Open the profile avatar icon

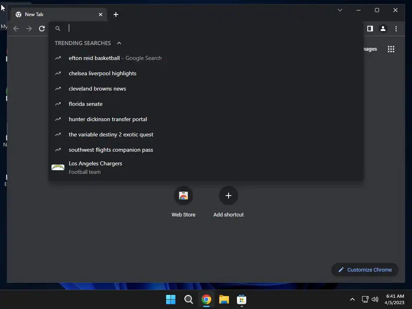(383, 29)
